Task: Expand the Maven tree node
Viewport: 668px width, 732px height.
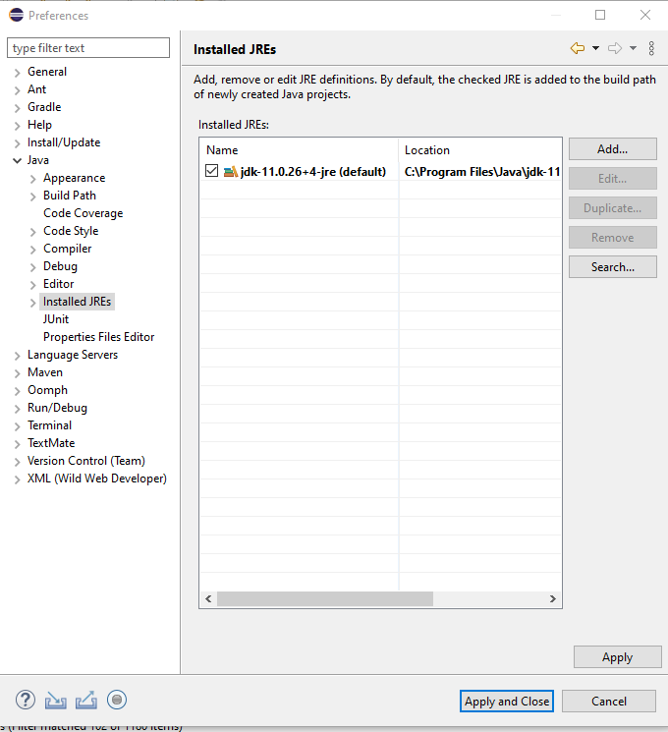Action: pos(18,373)
